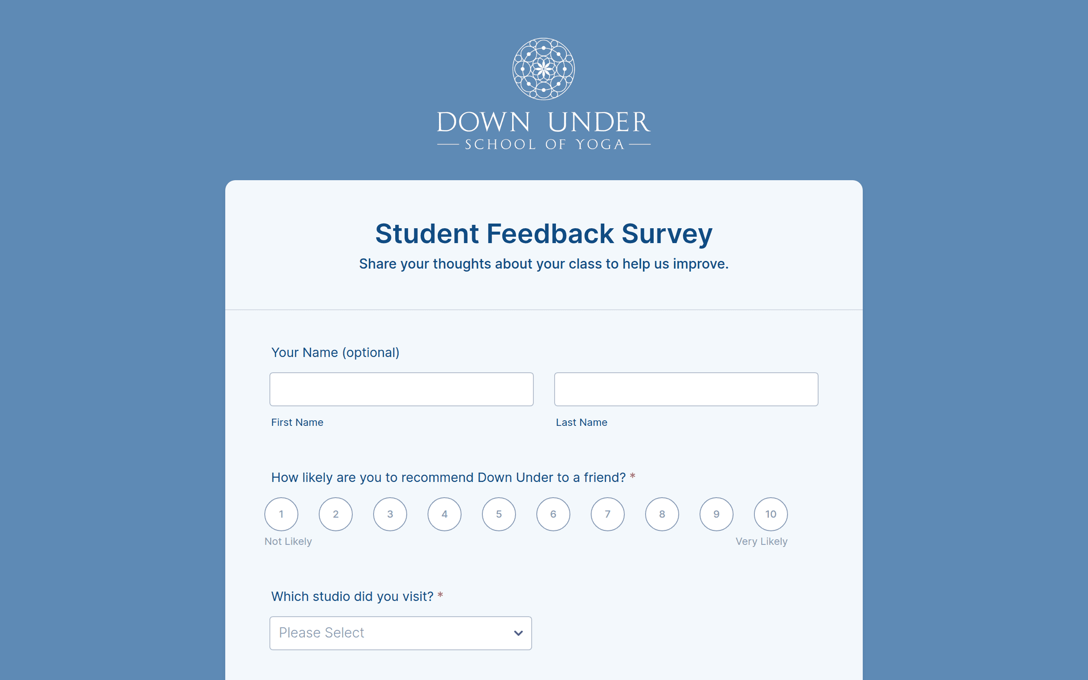Click the Student Feedback Survey heading

tap(544, 234)
